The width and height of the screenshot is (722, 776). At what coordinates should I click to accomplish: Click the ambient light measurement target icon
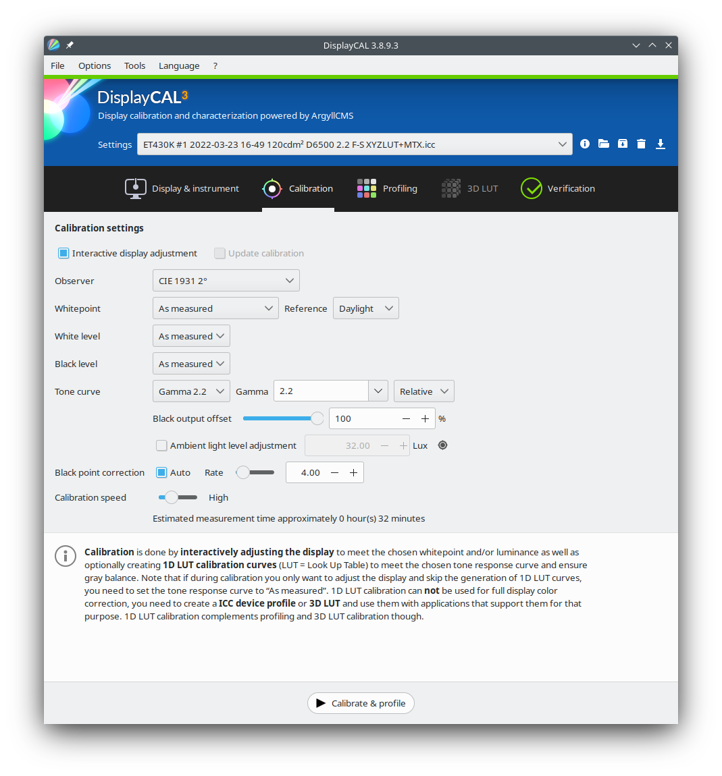click(x=442, y=445)
